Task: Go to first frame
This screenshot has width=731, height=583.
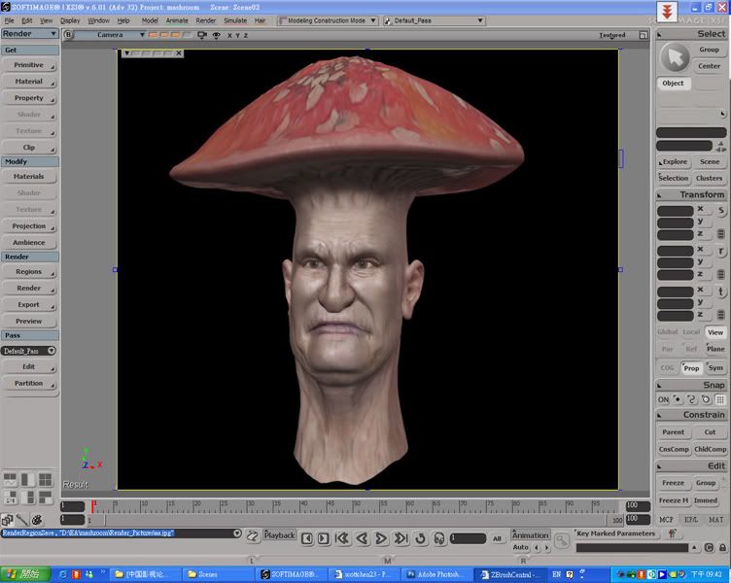Action: 342,538
